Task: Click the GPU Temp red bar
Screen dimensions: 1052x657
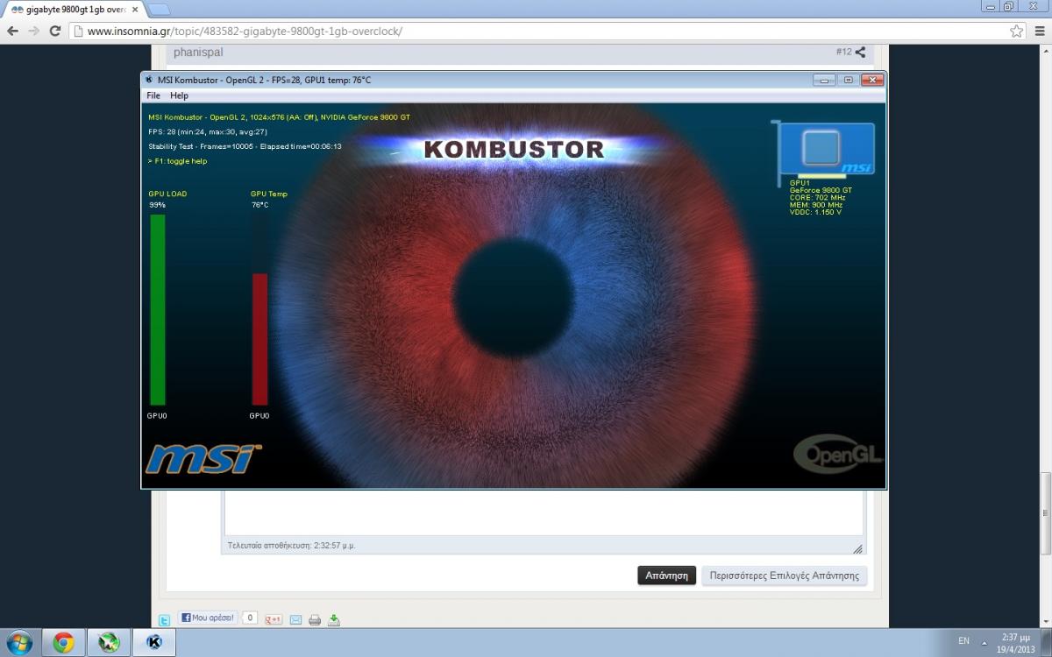Action: [259, 339]
